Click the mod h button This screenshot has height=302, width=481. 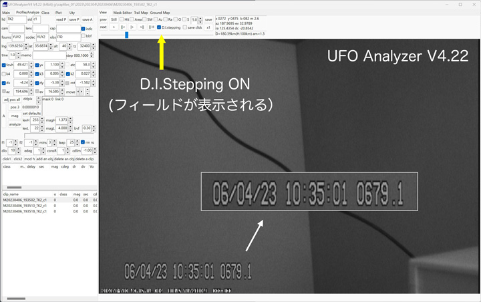tap(30, 159)
